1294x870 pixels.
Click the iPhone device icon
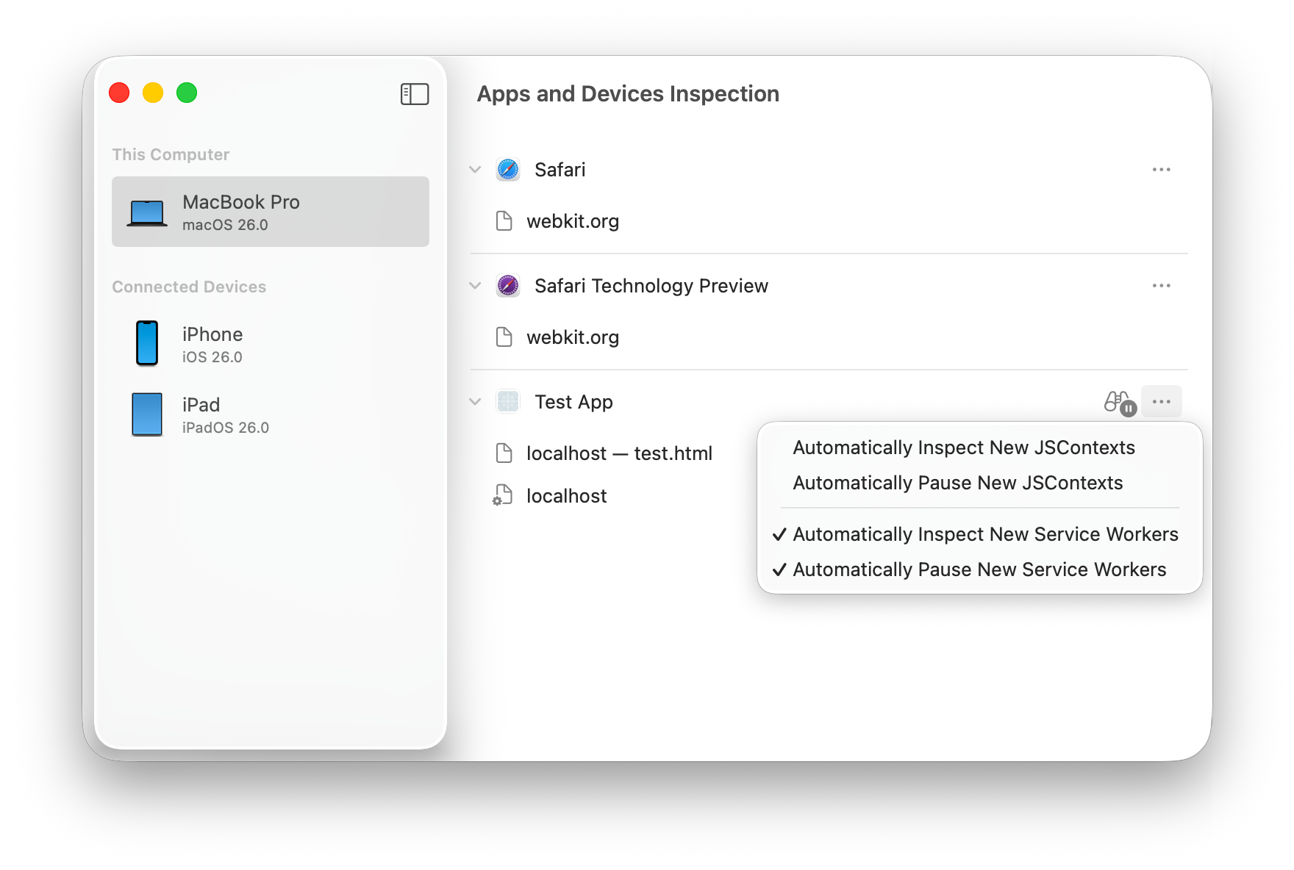tap(147, 343)
